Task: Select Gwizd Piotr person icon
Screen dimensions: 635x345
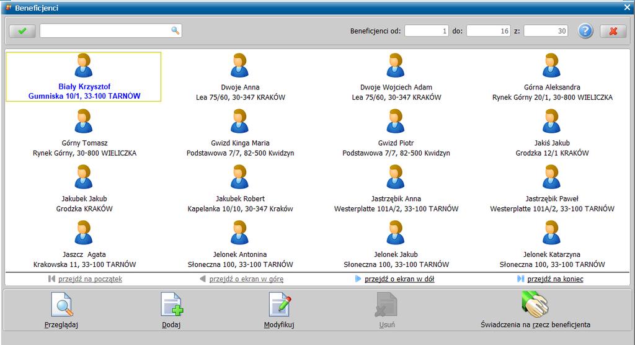Action: click(395, 121)
